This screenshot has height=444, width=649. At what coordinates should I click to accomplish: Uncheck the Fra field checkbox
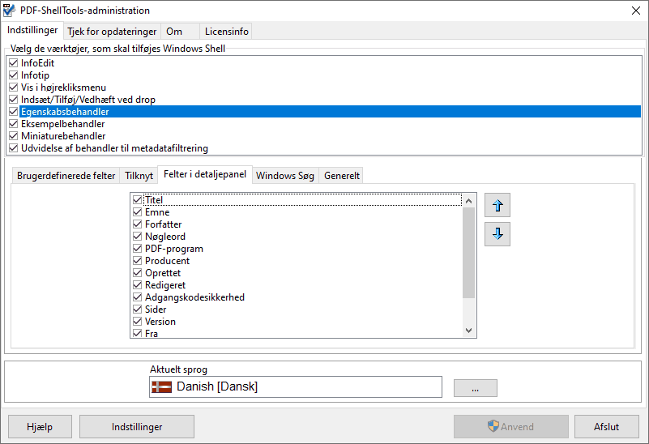point(138,333)
